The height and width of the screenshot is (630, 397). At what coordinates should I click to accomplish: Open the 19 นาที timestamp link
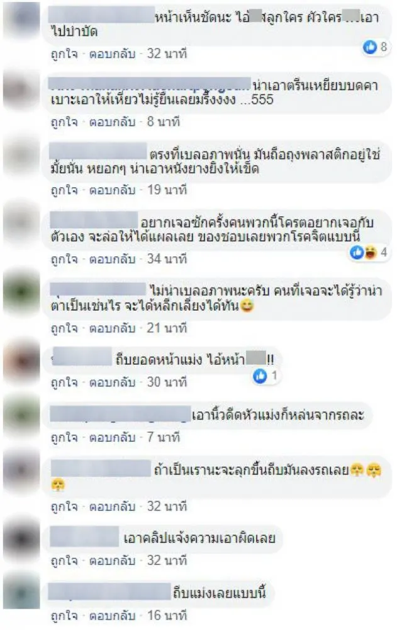click(x=167, y=190)
